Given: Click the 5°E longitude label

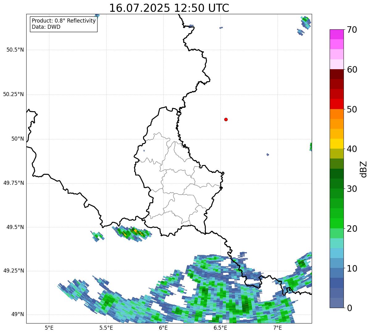Looking at the screenshot, I should 49,328.
